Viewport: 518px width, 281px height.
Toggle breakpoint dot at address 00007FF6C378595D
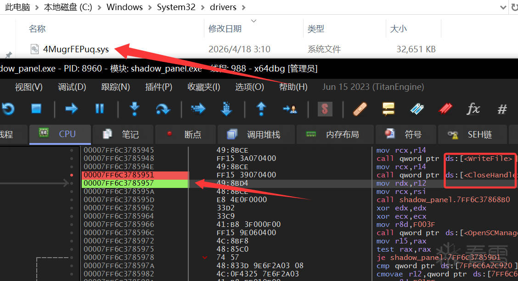[x=72, y=199]
